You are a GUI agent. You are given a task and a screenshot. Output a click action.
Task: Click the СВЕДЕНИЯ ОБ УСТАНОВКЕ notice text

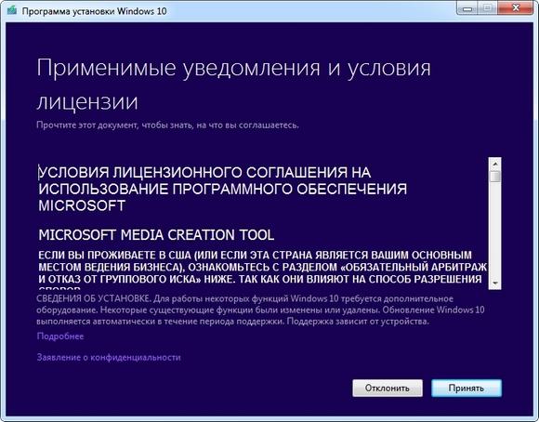260,310
